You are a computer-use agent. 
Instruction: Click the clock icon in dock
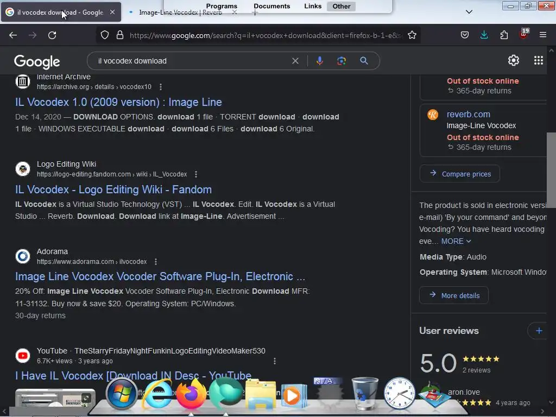click(x=399, y=393)
